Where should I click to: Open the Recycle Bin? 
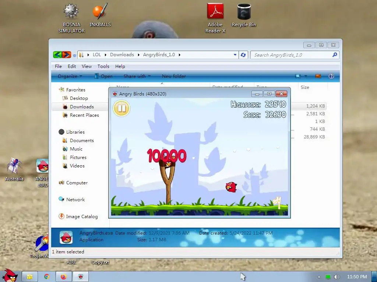(x=244, y=15)
